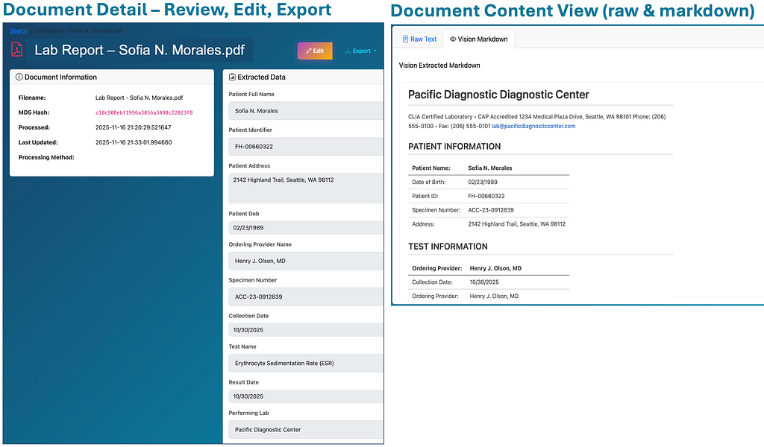Click the Patient Identifier field FH-00660322
This screenshot has width=764, height=447.
tap(305, 147)
